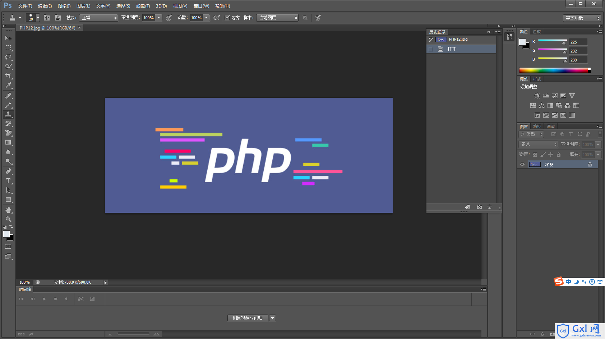Select the Zoom tool
Viewport: 605px width, 339px height.
pyautogui.click(x=8, y=219)
